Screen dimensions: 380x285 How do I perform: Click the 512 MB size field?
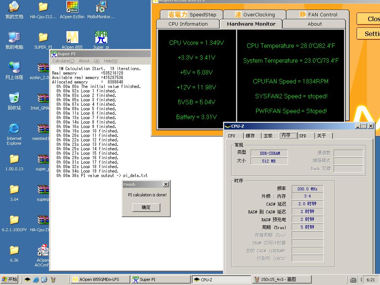tap(269, 161)
